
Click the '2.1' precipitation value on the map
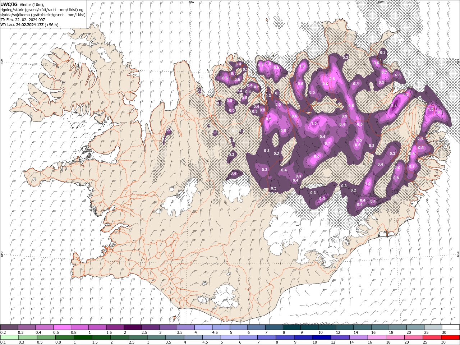[x=394, y=106]
